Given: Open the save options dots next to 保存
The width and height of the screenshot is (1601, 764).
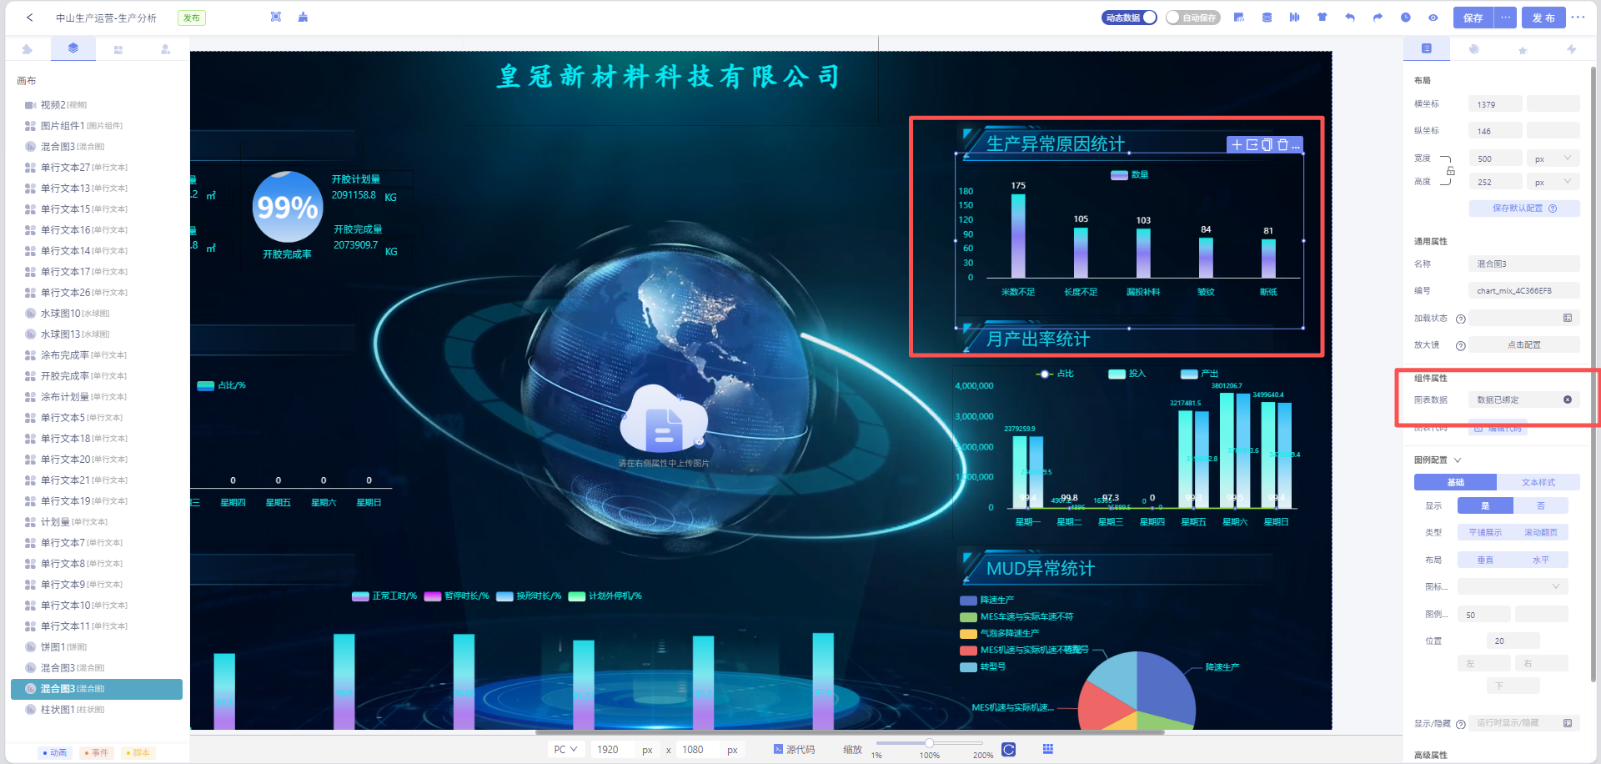Looking at the screenshot, I should pyautogui.click(x=1505, y=18).
